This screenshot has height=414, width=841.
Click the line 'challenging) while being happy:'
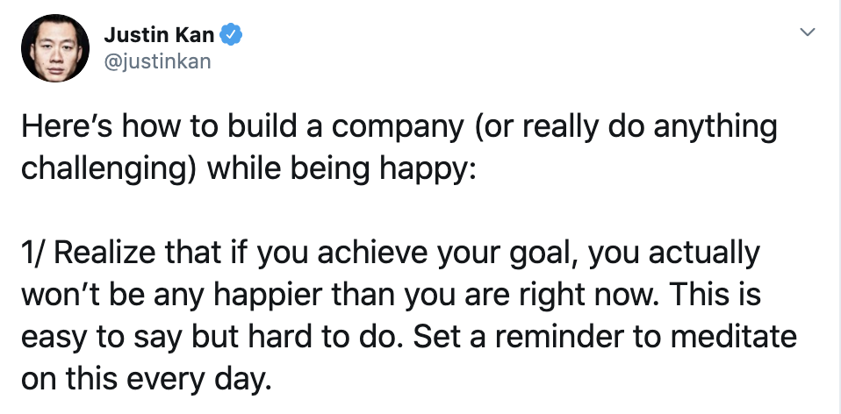(x=248, y=169)
